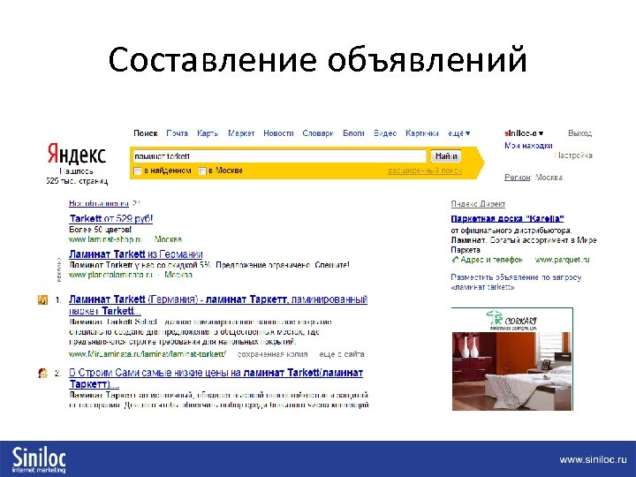The image size is (636, 477).
Task: Expand the 'ещё' services dropdown
Action: tap(458, 133)
